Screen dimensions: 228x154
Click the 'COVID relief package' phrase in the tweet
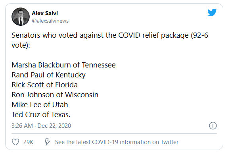(x=153, y=36)
